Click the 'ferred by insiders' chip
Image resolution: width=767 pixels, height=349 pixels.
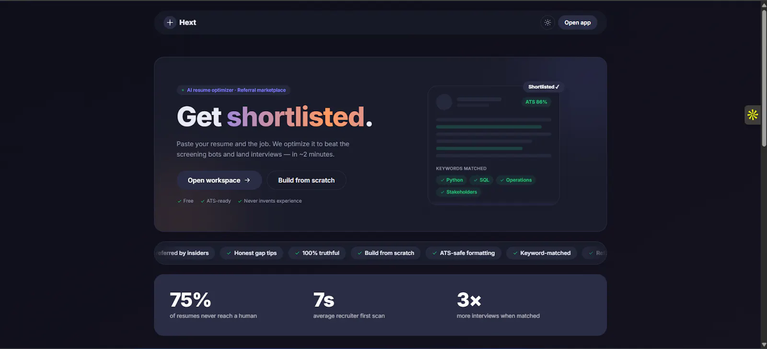pos(185,253)
